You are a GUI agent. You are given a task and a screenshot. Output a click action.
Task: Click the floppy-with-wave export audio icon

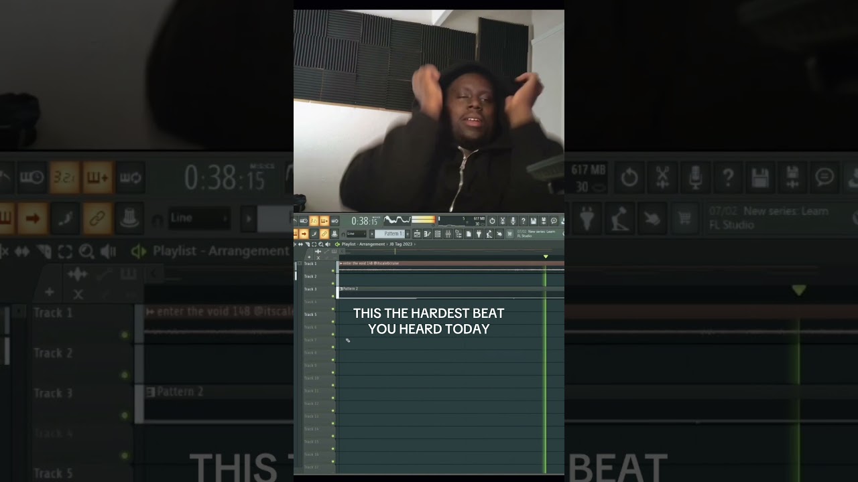544,221
